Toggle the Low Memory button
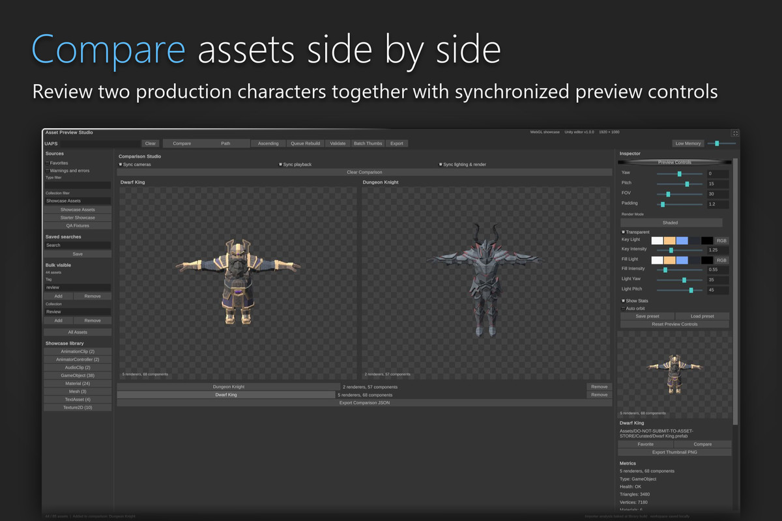Screen dimensions: 782x521 click(x=688, y=143)
